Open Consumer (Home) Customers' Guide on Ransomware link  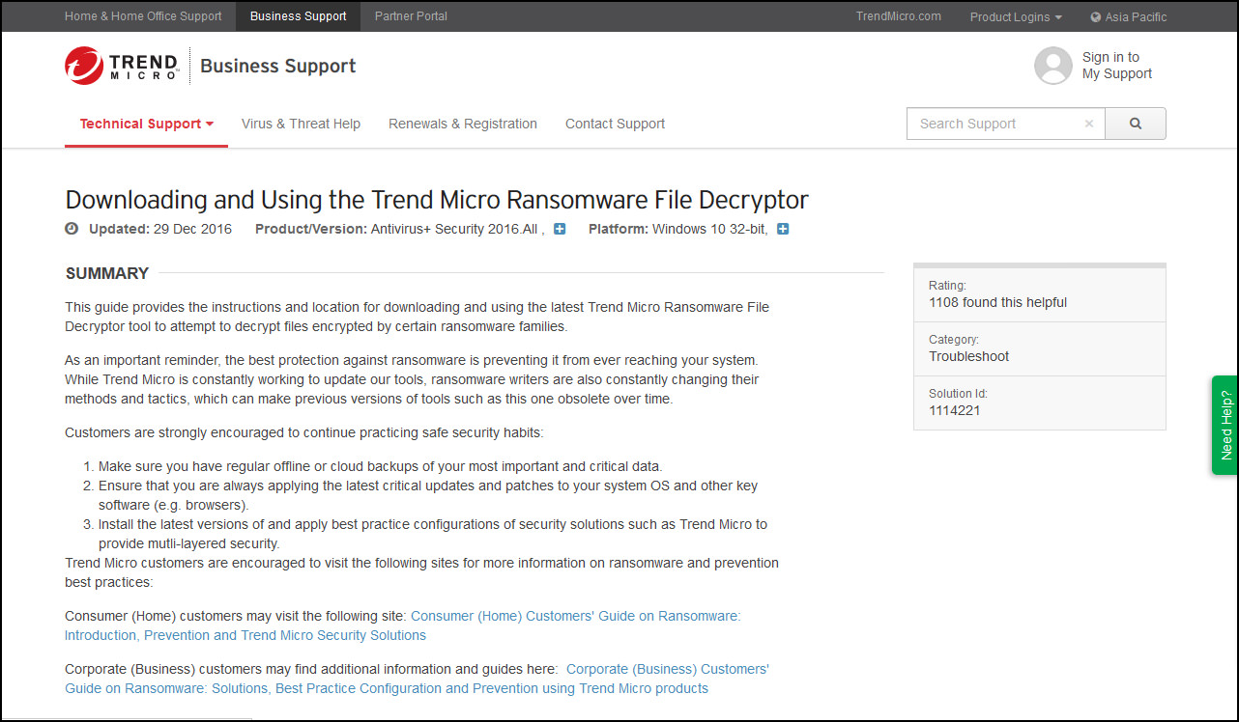(403, 625)
